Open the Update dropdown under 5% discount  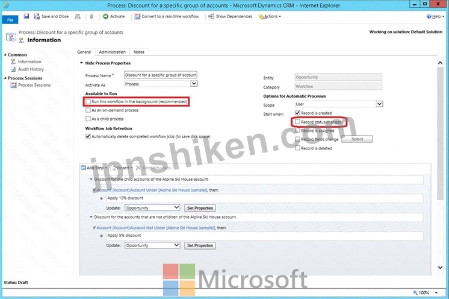152,245
